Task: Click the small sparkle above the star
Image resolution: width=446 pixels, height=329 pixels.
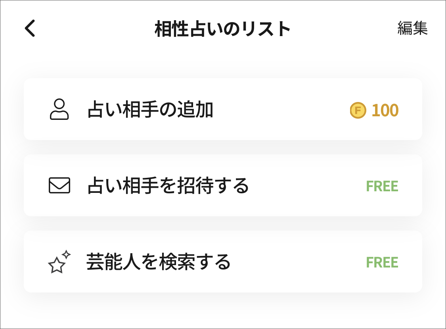Action: 66,255
